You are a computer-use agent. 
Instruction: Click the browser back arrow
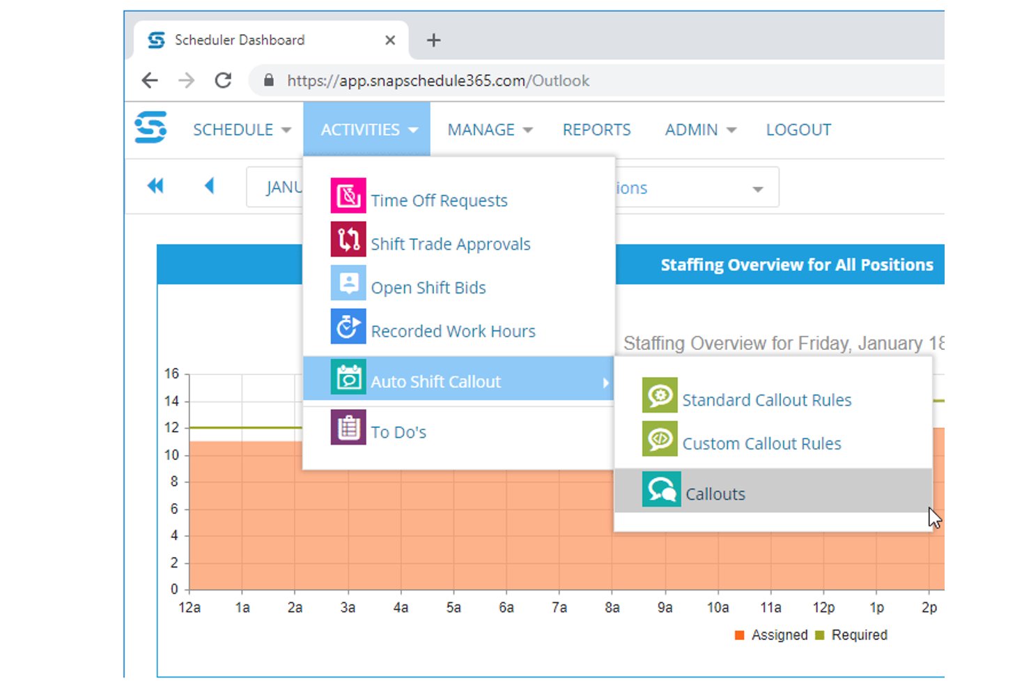150,80
